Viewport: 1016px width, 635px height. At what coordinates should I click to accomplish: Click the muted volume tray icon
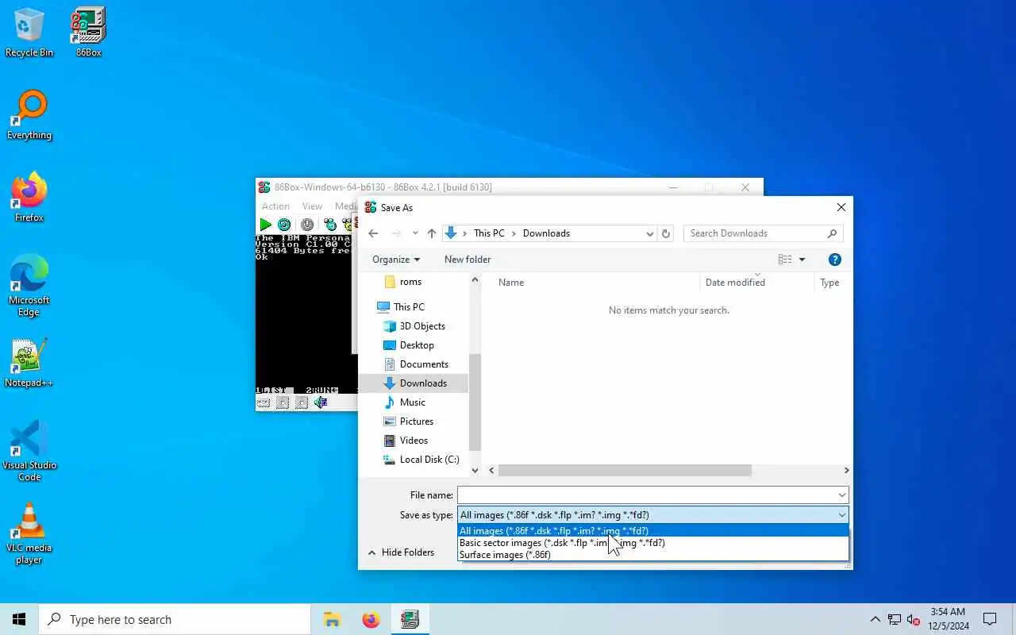913,620
